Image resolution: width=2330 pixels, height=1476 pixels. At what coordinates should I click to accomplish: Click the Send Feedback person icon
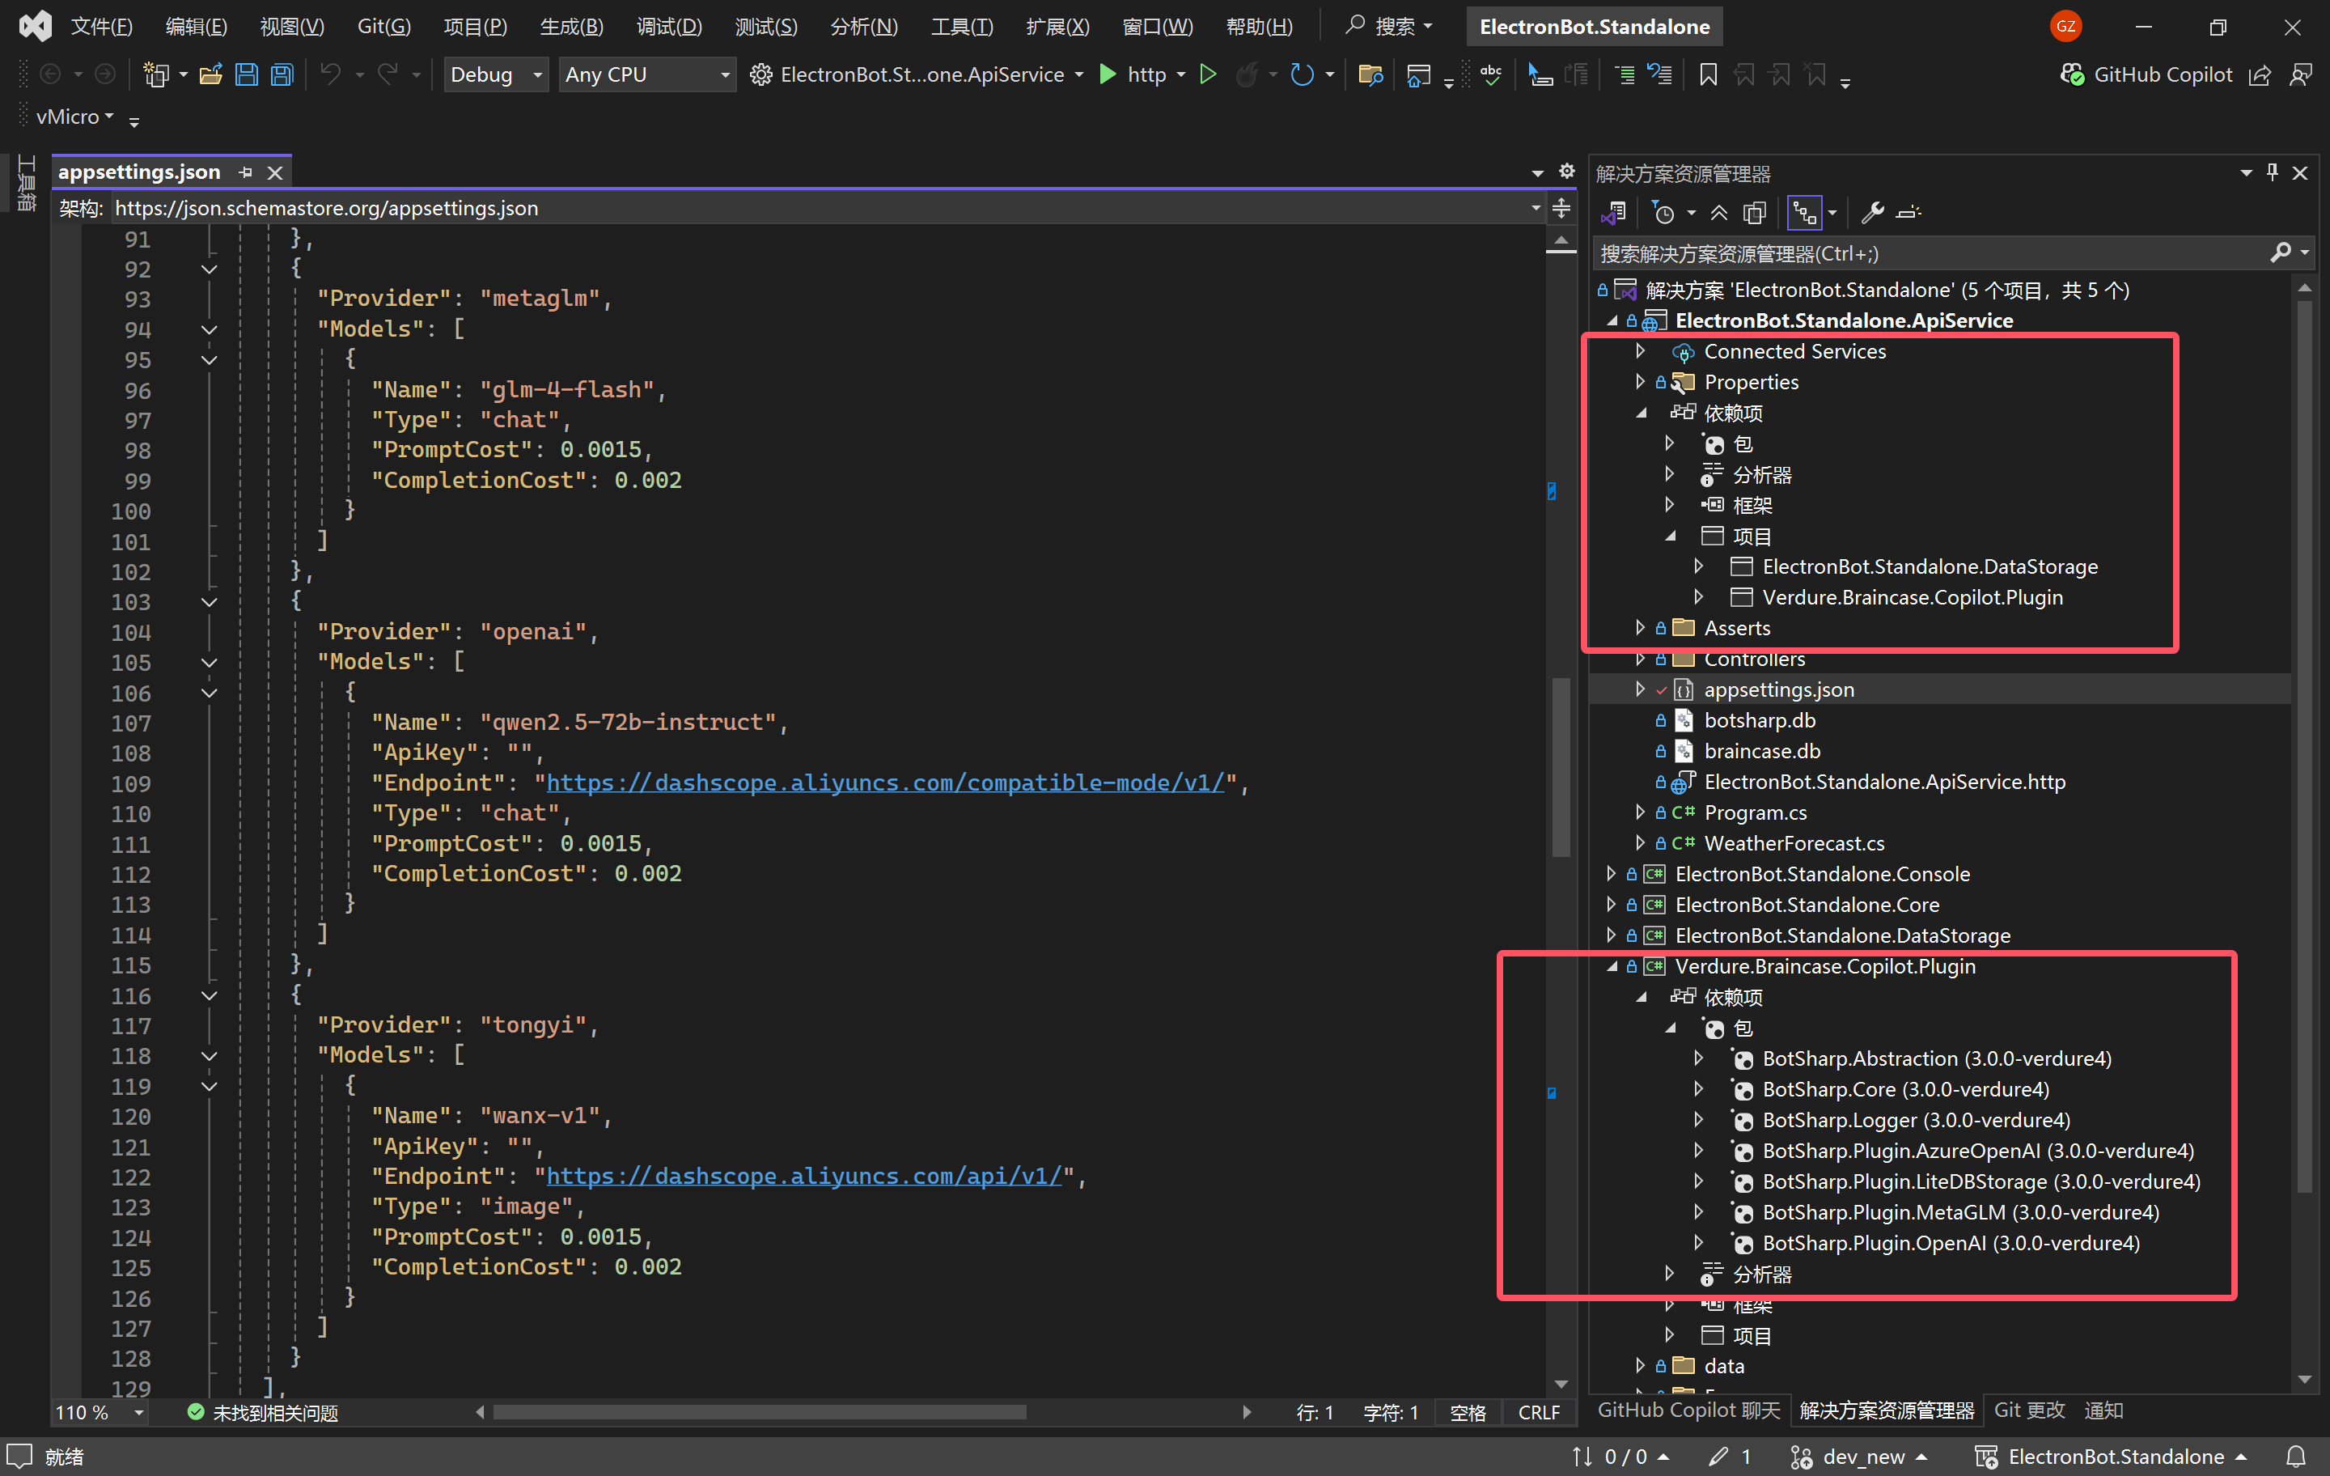point(2301,74)
